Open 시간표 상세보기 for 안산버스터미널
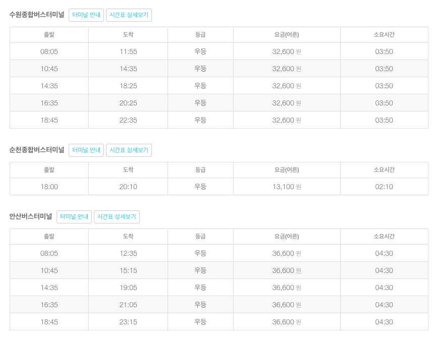 tap(117, 216)
